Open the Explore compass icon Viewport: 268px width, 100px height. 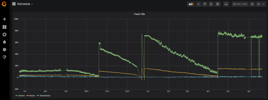click(x=4, y=35)
